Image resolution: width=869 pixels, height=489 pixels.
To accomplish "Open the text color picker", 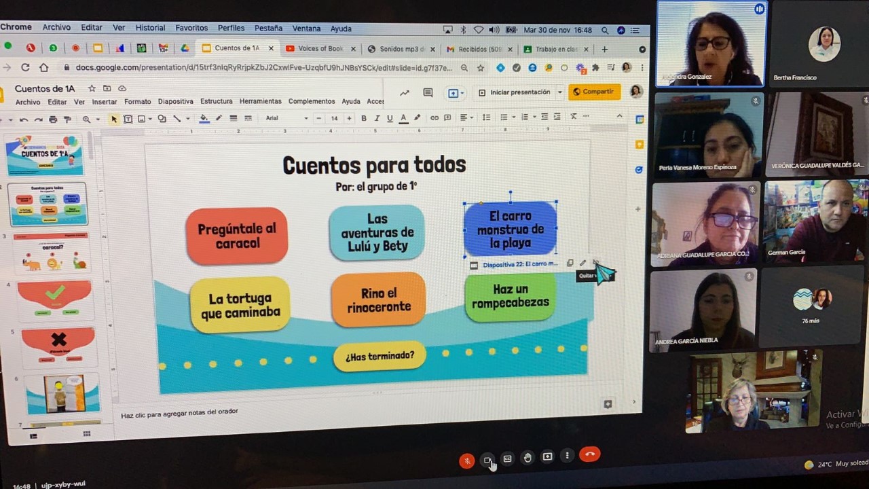I will [403, 118].
